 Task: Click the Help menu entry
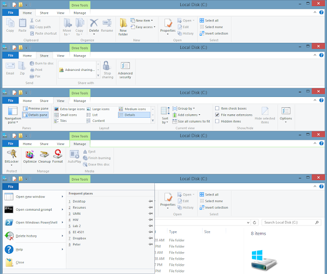pyautogui.click(x=34, y=249)
